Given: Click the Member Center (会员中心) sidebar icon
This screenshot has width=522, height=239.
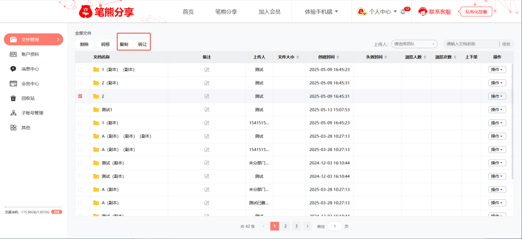Looking at the screenshot, I should pos(13,83).
